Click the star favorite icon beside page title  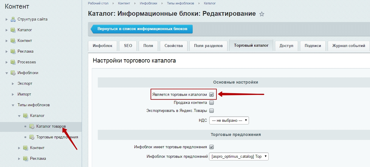[x=262, y=14]
